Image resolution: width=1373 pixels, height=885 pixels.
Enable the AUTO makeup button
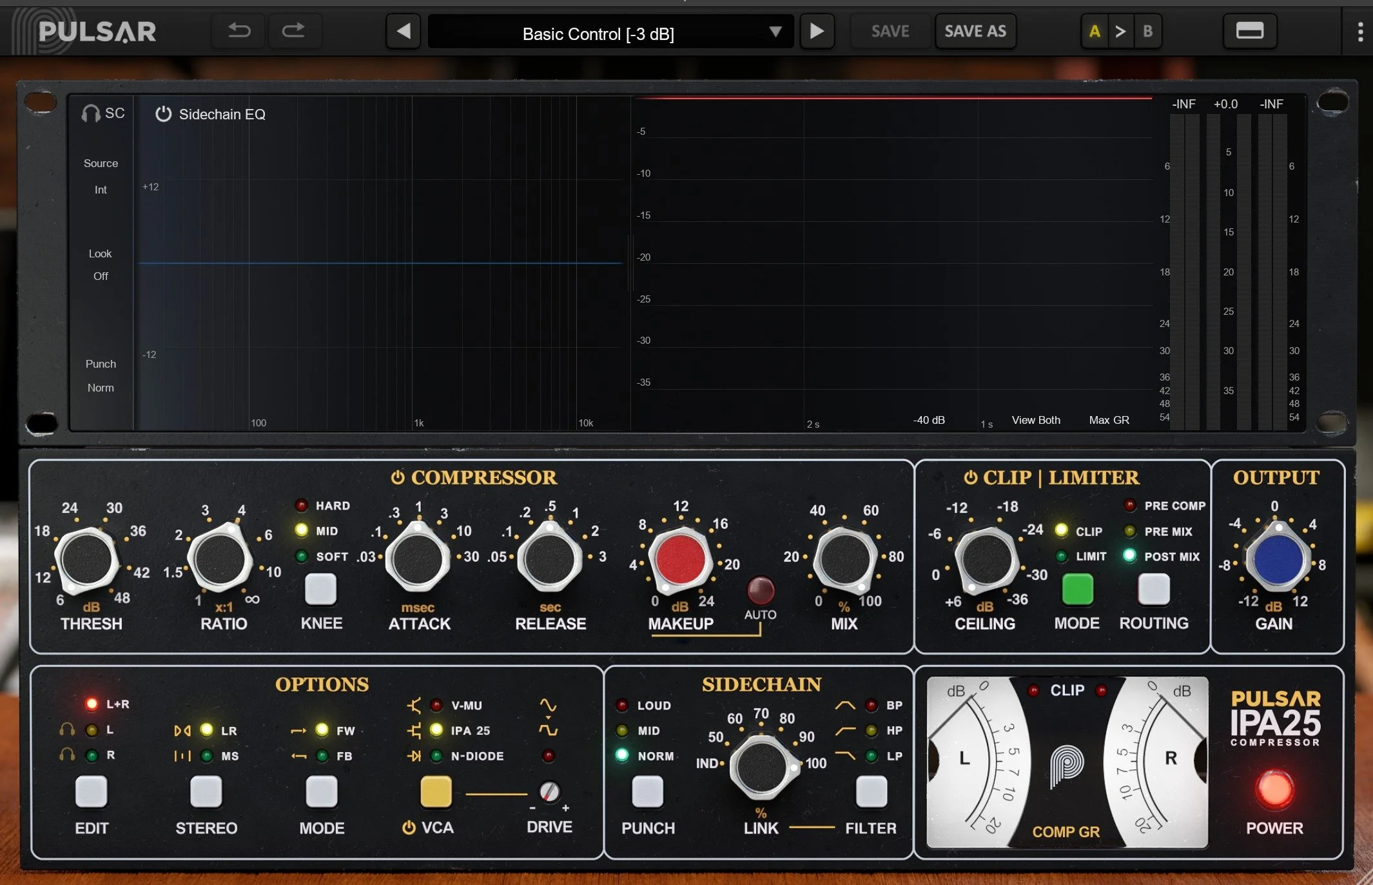760,590
